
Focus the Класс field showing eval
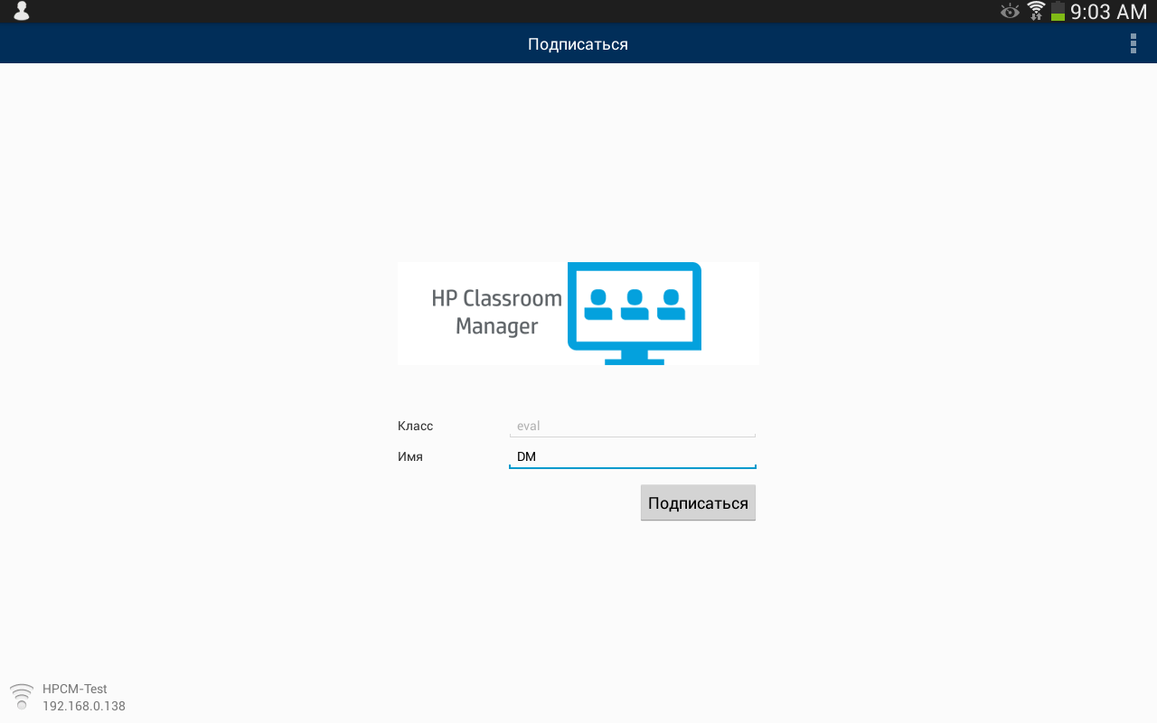pos(633,426)
